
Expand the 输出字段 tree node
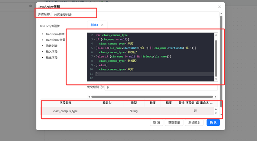pyautogui.click(x=42, y=58)
